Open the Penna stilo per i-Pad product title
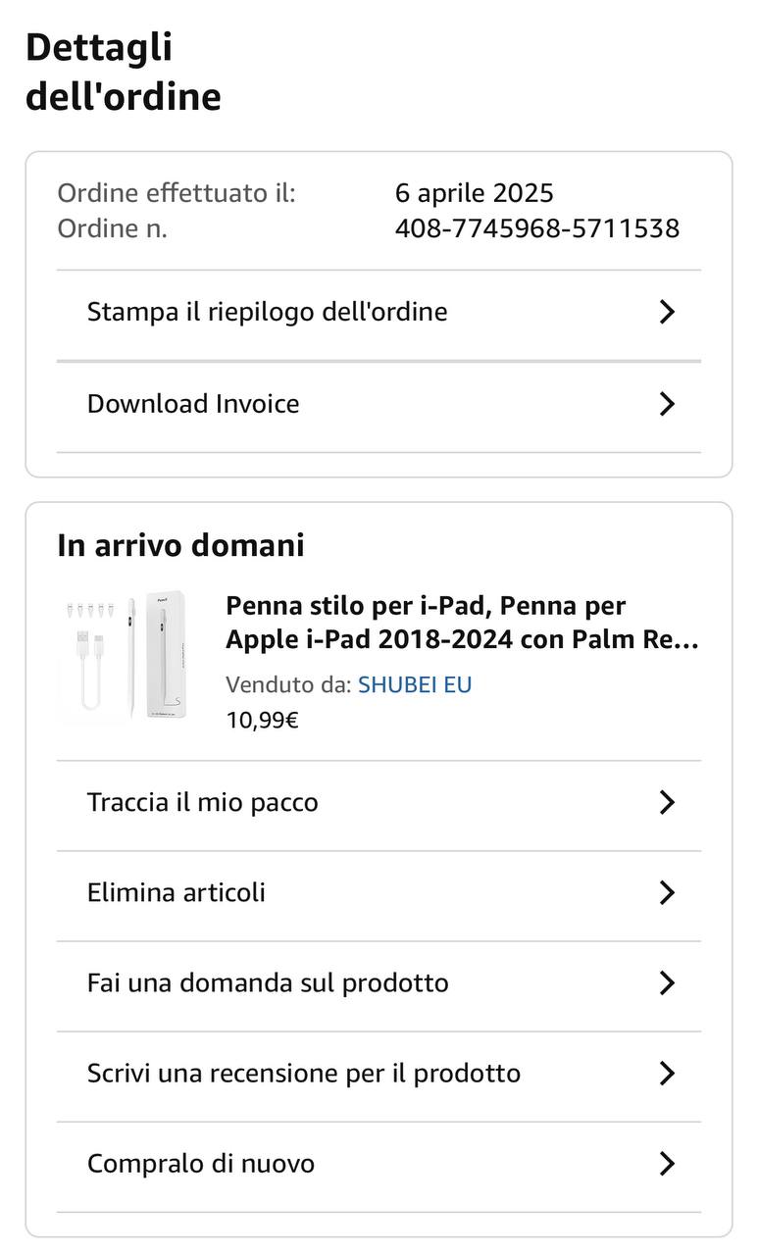Screen dimensions: 758x1255 point(462,623)
